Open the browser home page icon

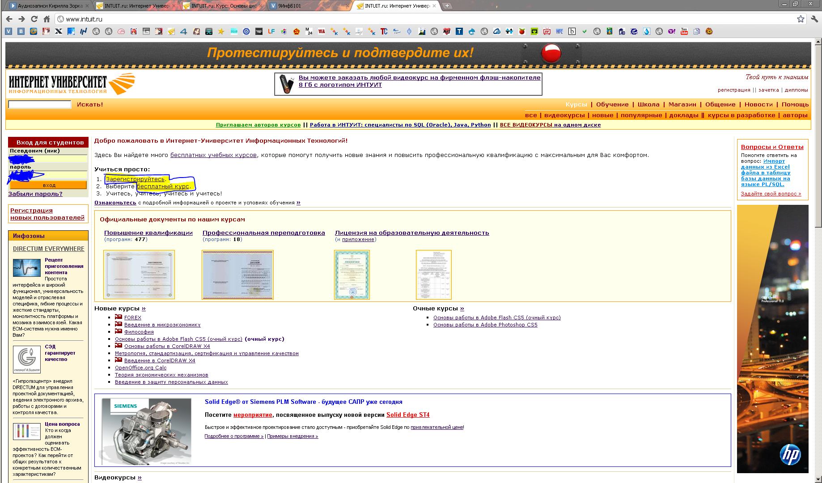pyautogui.click(x=47, y=19)
